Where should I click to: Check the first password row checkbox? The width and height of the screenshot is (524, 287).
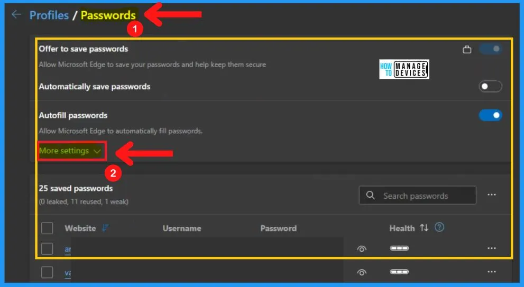[47, 248]
